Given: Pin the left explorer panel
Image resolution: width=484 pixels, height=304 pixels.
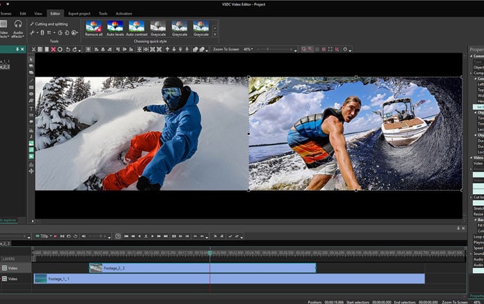Looking at the screenshot, I should click(x=17, y=49).
